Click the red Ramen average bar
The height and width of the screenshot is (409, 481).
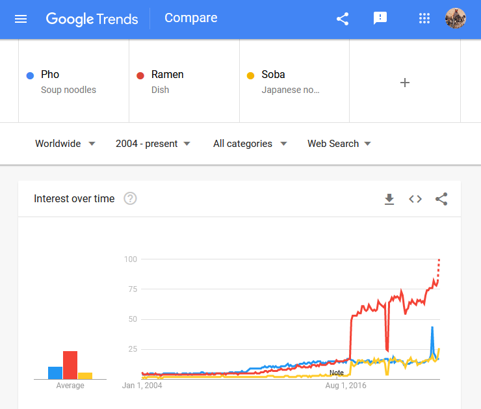[70, 365]
